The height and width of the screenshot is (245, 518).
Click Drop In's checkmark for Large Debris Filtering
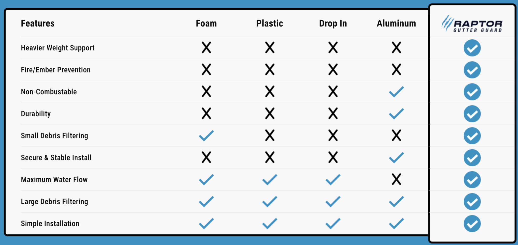tap(333, 201)
